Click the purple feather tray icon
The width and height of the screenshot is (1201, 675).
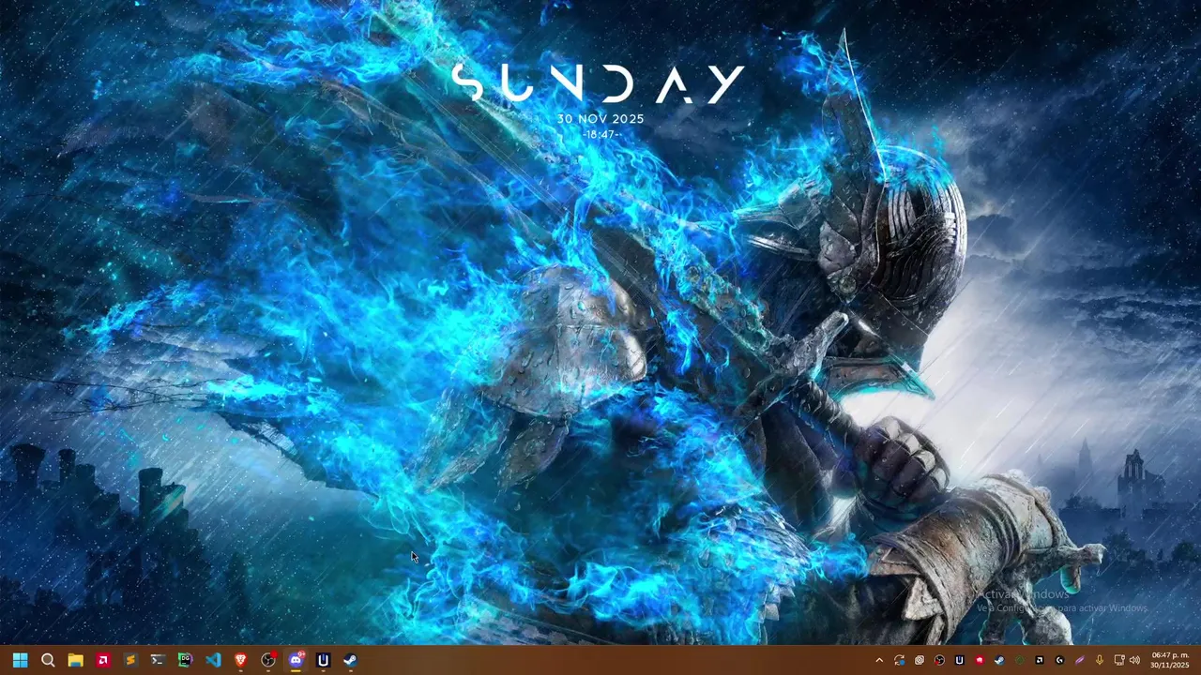[x=1079, y=660]
